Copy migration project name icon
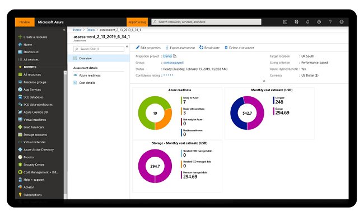The image size is (364, 216). [175, 56]
